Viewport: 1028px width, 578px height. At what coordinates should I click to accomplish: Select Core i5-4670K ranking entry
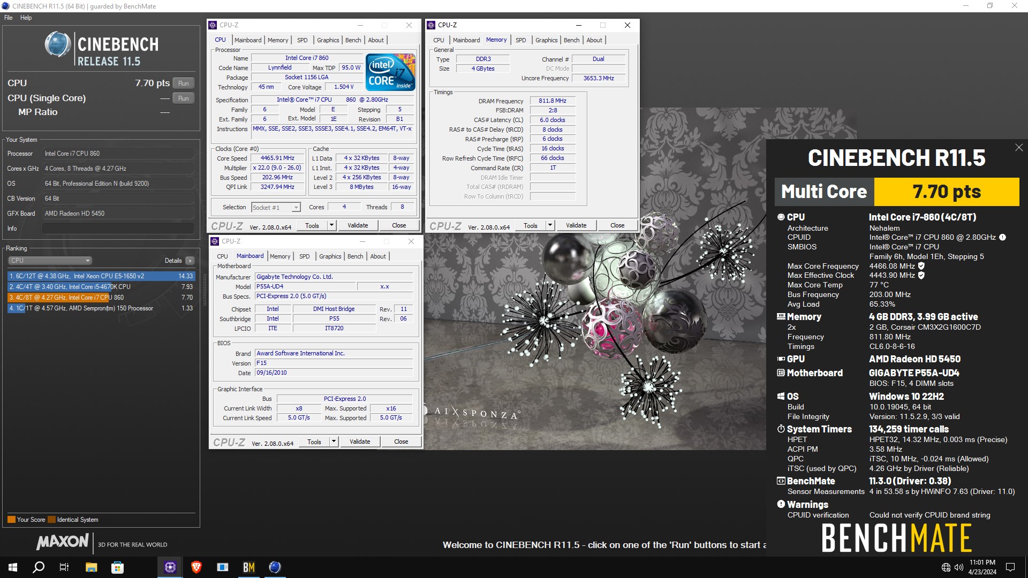101,287
